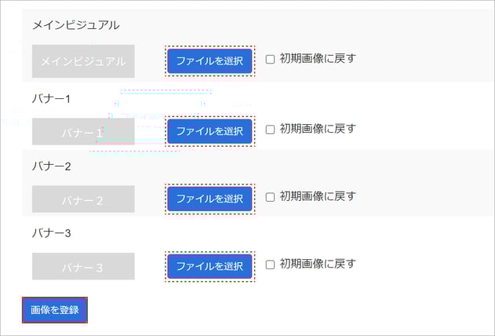Click the バナー1 gray placeholder image
This screenshot has width=495, height=336.
(x=83, y=132)
